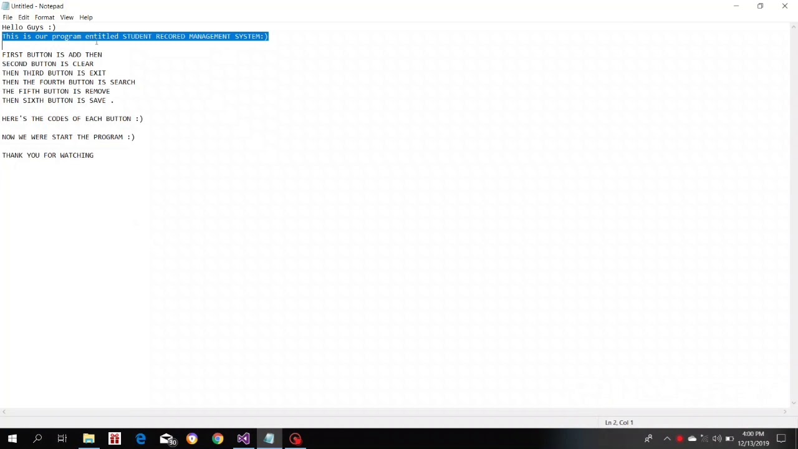798x449 pixels.
Task: Click "HERE'S THE CODES OF EACH BUTTON" line
Action: 72,118
